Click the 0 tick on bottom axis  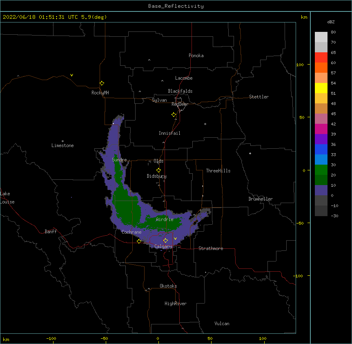158,338
